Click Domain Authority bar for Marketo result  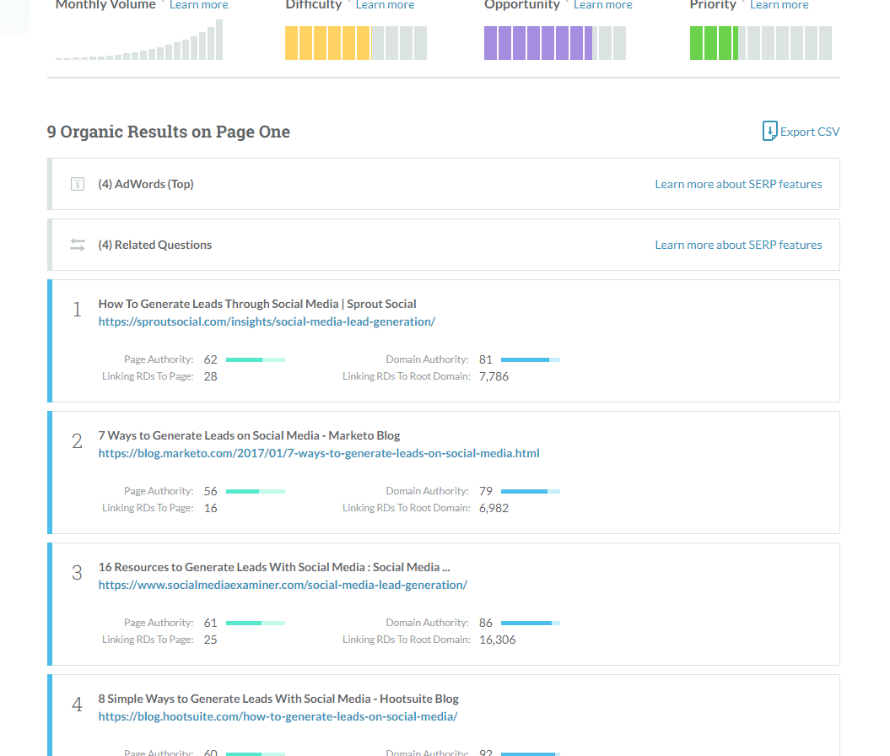531,492
